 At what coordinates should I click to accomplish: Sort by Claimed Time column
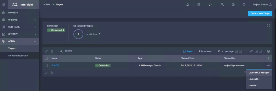(218, 58)
